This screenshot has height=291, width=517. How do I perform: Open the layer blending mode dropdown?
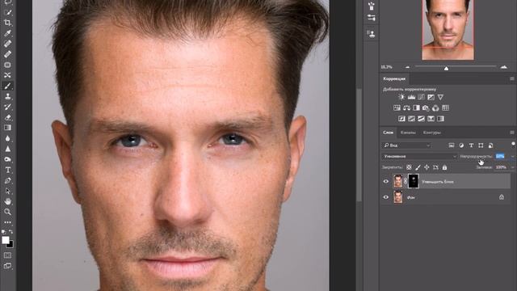point(419,156)
